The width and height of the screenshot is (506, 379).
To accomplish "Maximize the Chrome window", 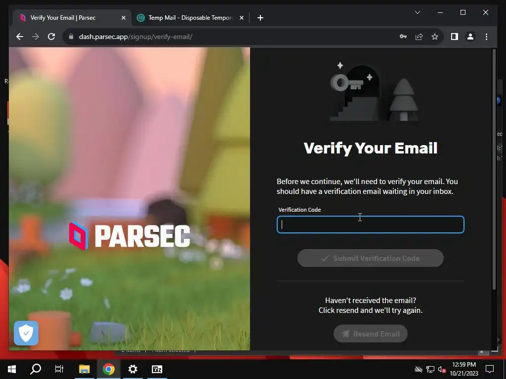I will coord(463,12).
